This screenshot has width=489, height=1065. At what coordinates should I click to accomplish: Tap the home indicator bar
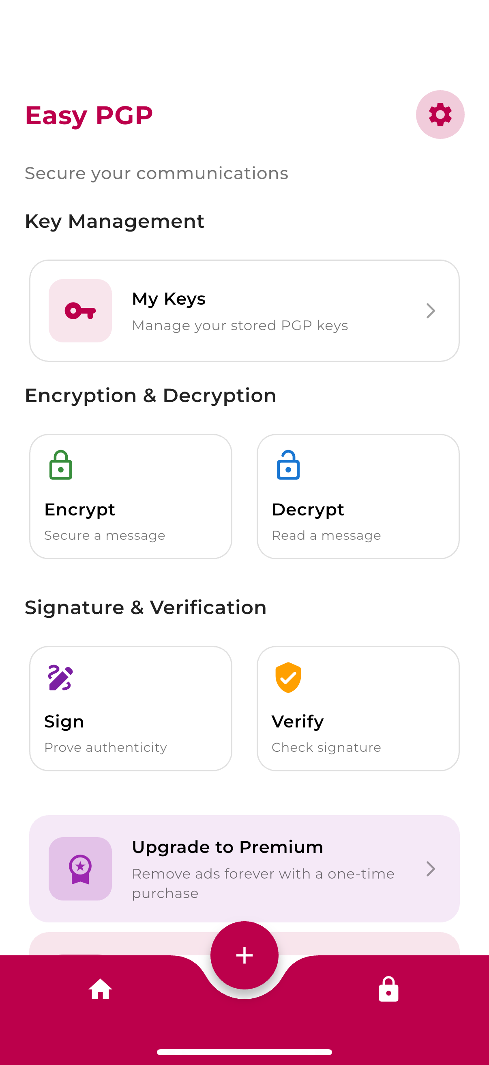click(x=244, y=1051)
